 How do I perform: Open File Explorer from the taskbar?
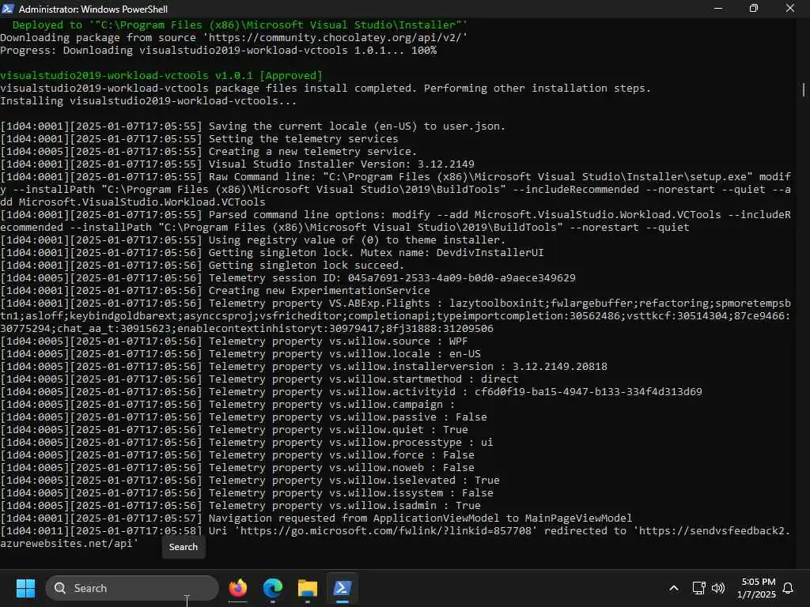(x=308, y=588)
